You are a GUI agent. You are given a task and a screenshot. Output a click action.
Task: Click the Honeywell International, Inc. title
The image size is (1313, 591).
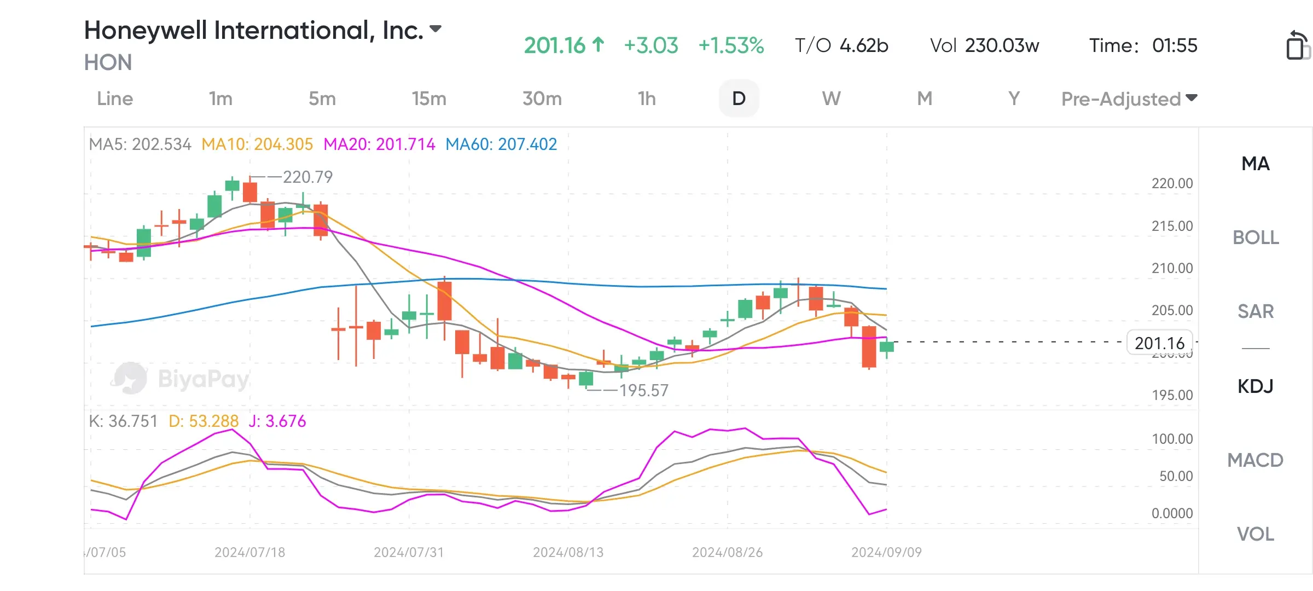[254, 30]
